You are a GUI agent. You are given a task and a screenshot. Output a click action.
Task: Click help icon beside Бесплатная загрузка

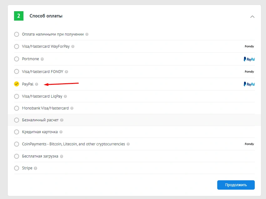point(62,156)
